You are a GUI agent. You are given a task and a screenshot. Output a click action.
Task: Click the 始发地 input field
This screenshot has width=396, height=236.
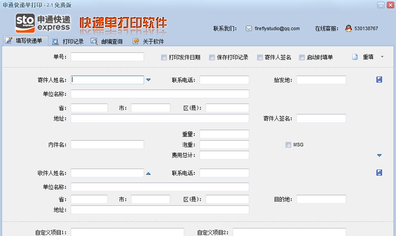321,80
